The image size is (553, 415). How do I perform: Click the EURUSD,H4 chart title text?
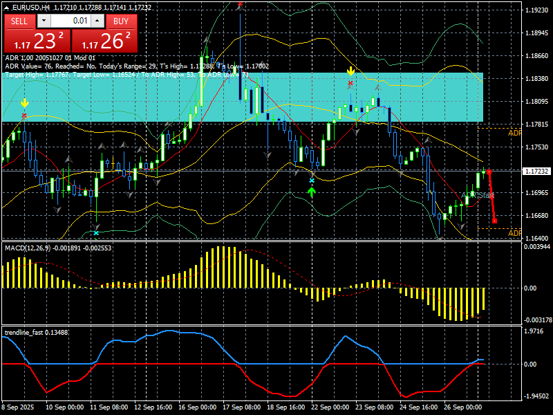[31, 8]
